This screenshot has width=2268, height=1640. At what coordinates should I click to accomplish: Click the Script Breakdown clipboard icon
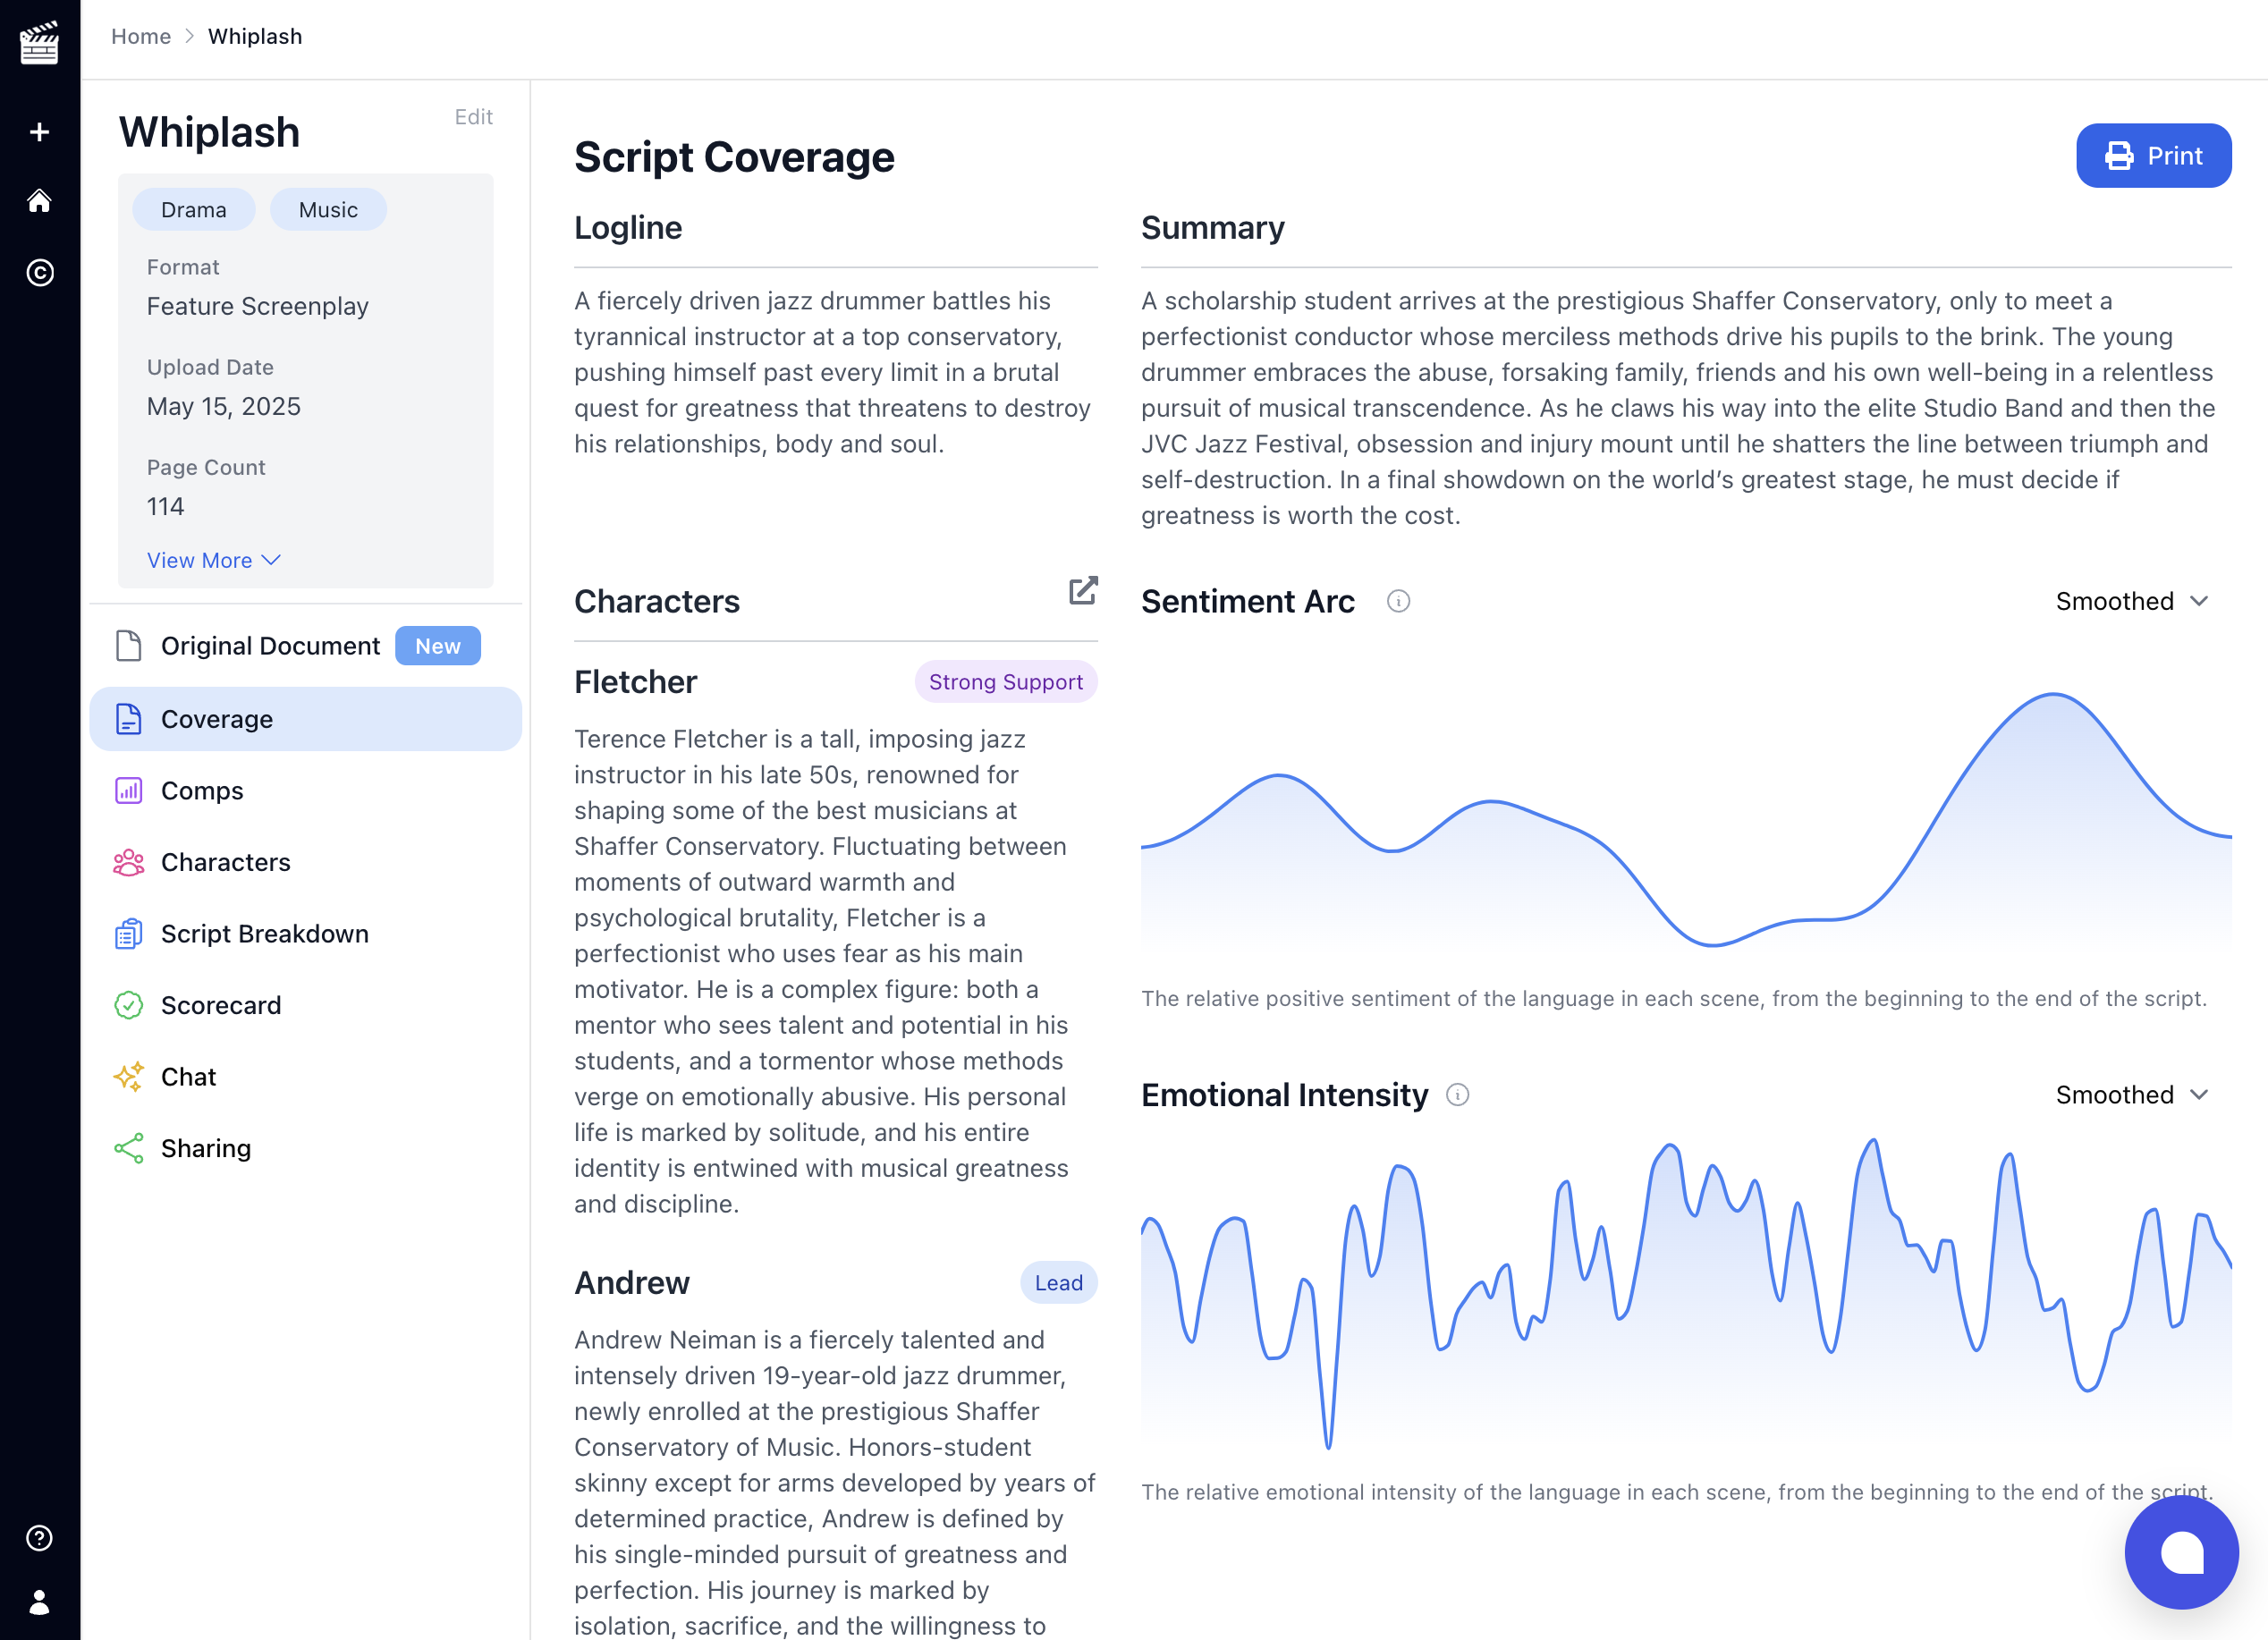pos(128,933)
